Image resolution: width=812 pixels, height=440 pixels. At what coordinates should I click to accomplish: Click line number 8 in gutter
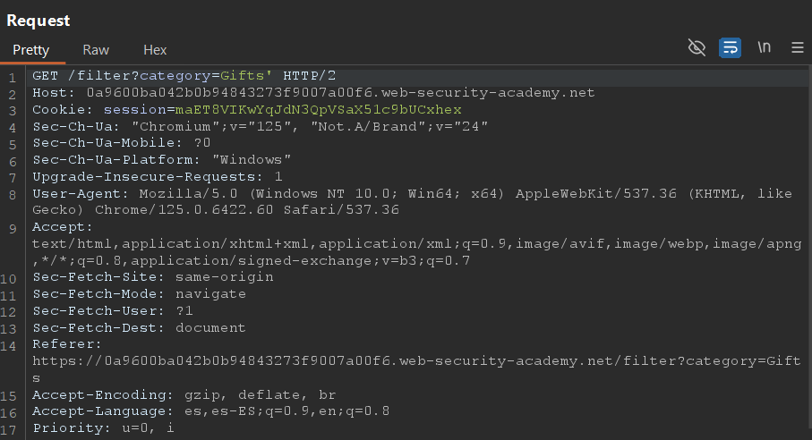click(13, 195)
